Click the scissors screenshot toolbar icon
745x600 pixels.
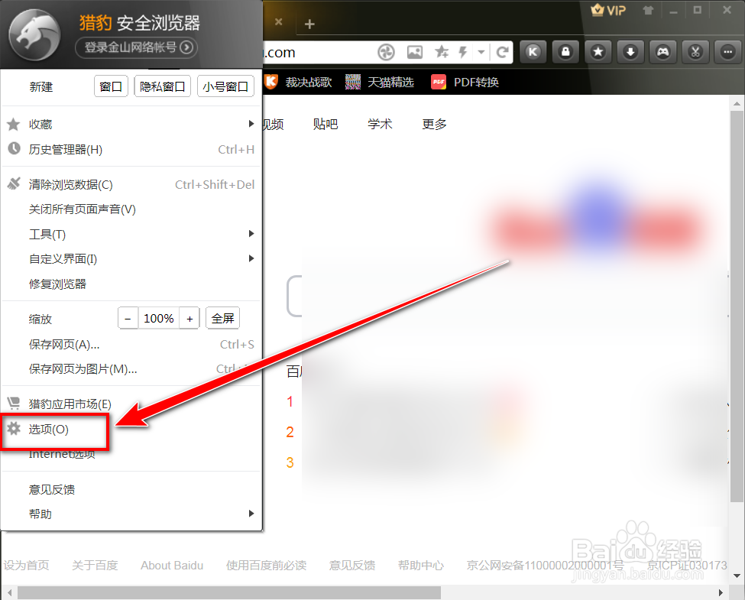695,52
